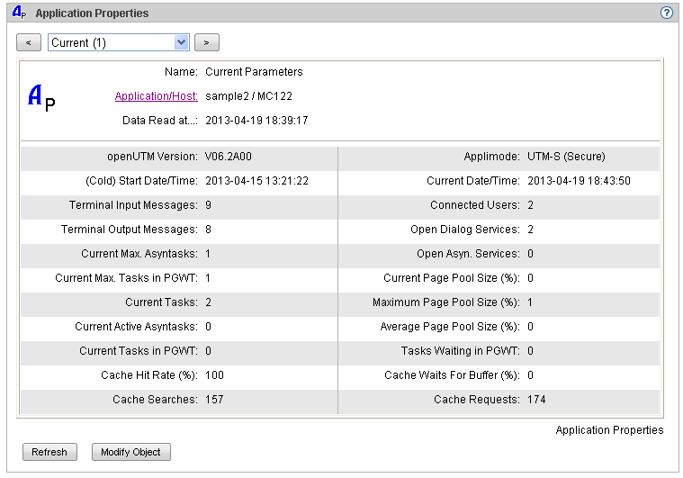Click the Current Date/Time value
The width and height of the screenshot is (683, 478).
[579, 181]
